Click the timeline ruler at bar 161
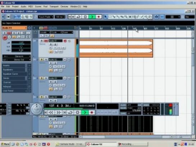196x147 pixels. click(145, 28)
